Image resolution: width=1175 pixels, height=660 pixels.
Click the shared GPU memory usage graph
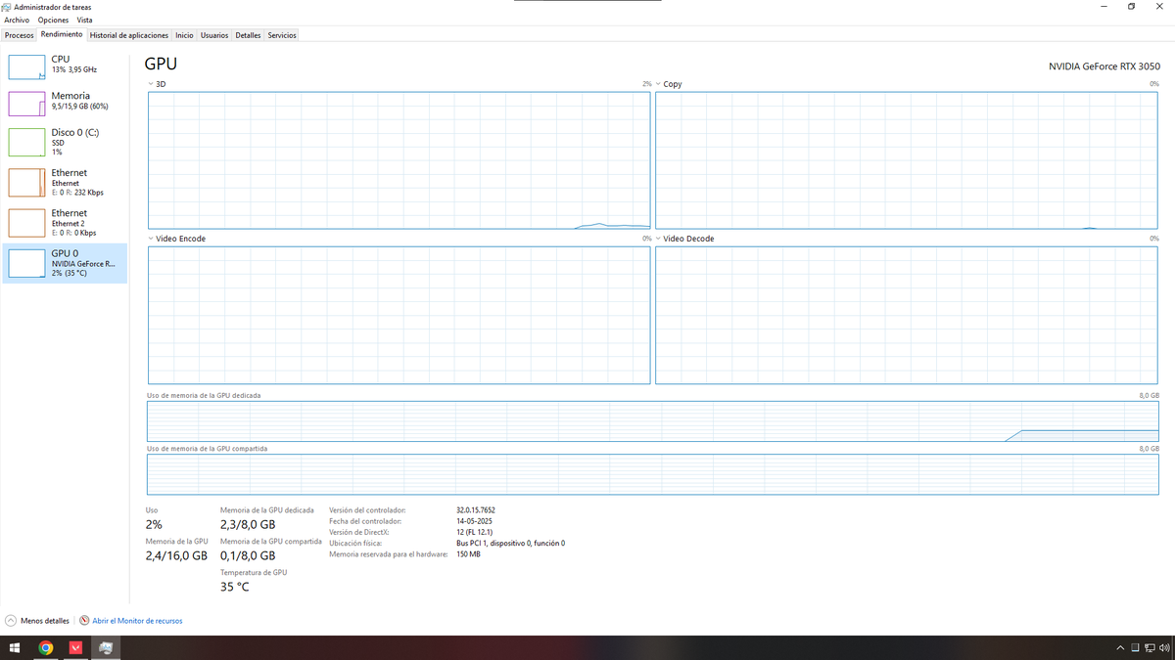tap(653, 474)
